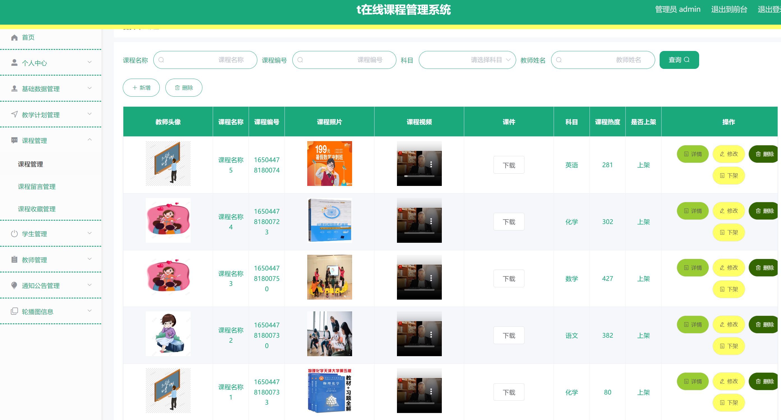Select the 学生管理 power icon
Viewport: 781px width, 420px height.
point(14,234)
